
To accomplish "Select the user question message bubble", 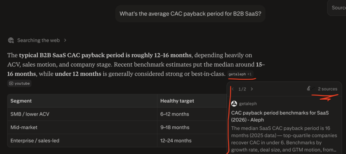I will pos(190,14).
